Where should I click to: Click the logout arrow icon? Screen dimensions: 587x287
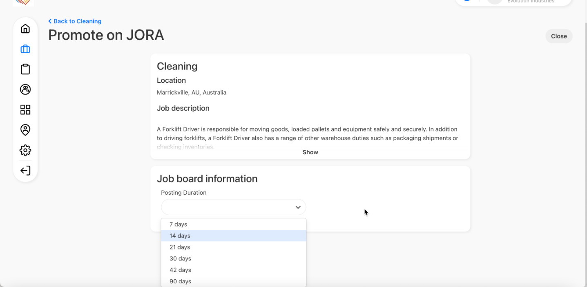tap(25, 170)
